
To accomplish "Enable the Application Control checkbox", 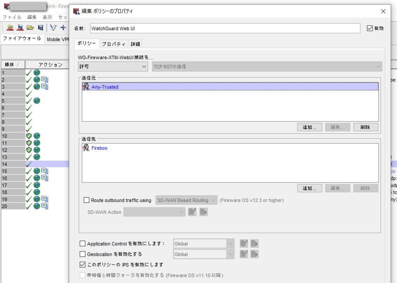I will [82, 243].
